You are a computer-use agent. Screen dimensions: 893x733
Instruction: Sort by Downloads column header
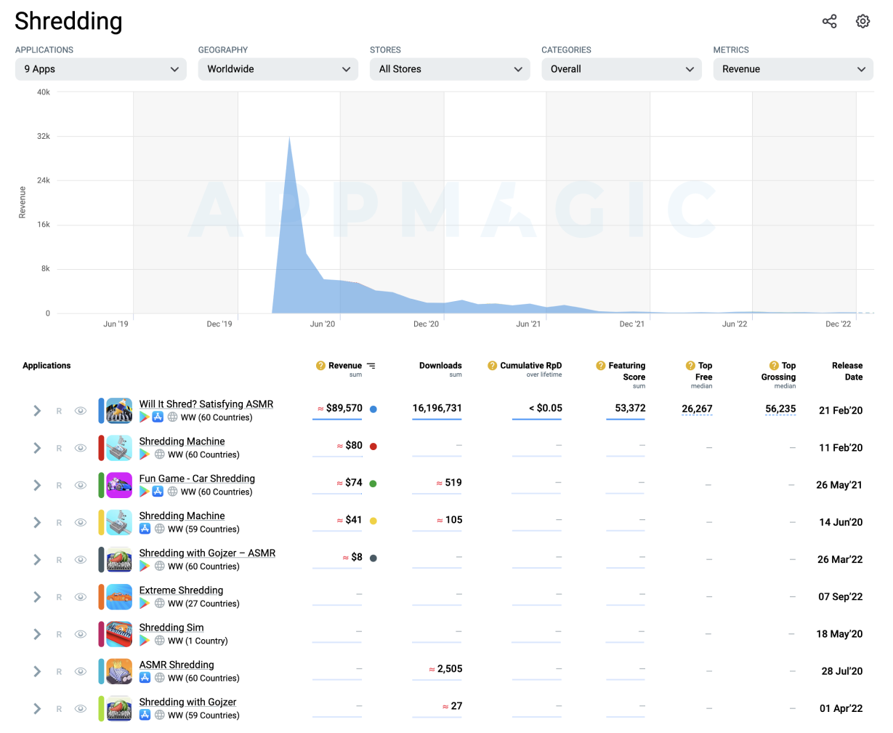pyautogui.click(x=440, y=366)
